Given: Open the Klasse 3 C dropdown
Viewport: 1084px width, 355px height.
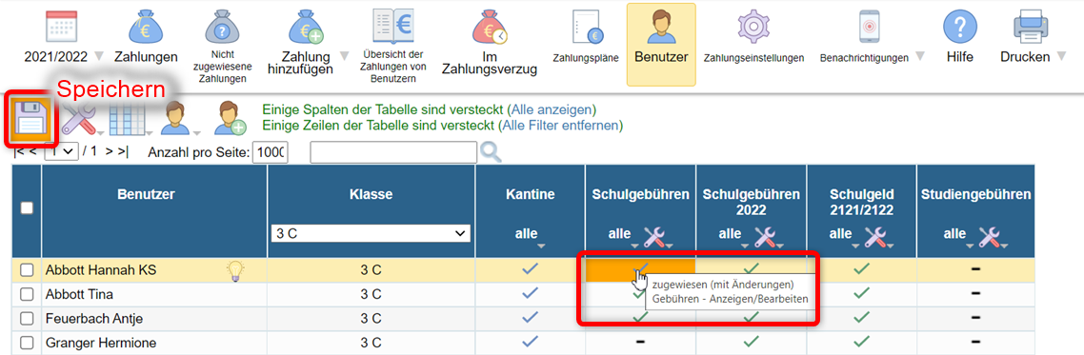Looking at the screenshot, I should tap(371, 234).
